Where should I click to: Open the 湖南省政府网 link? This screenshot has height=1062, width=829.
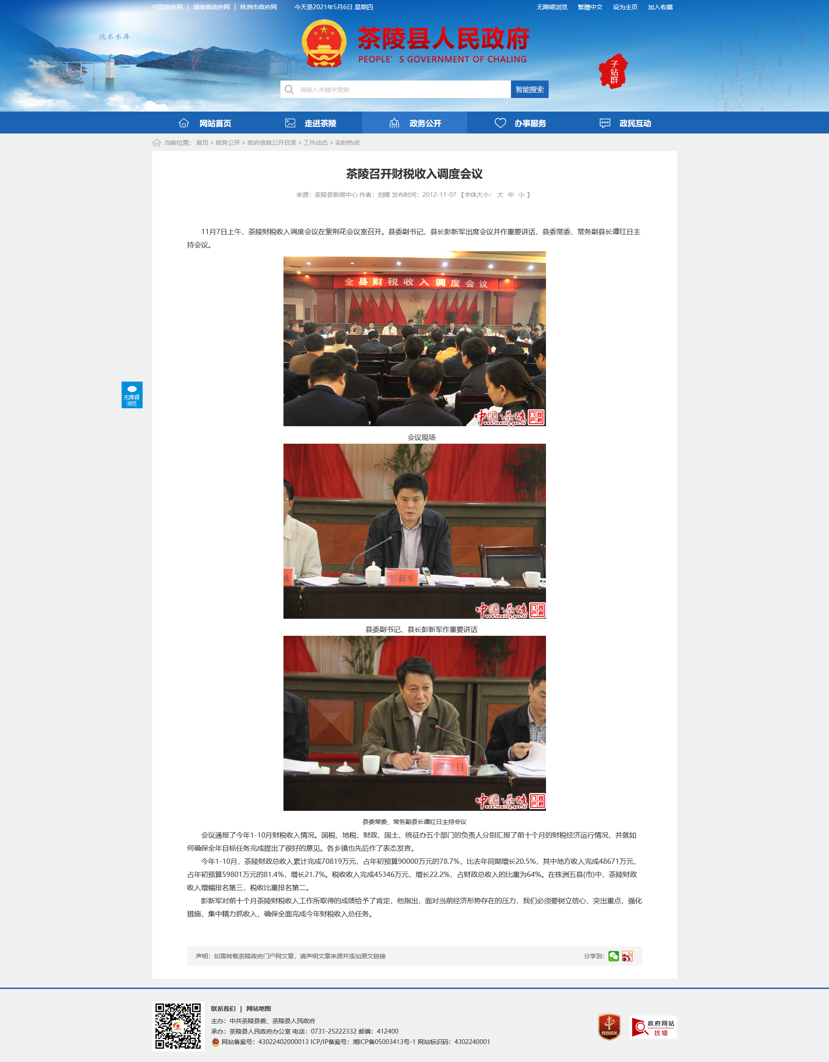tap(211, 7)
